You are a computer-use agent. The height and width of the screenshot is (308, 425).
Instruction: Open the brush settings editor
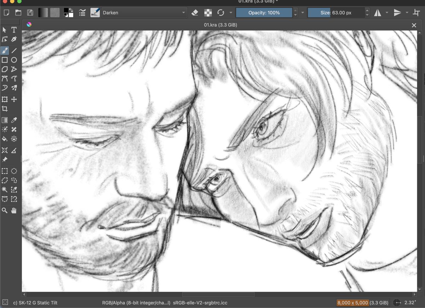point(82,13)
